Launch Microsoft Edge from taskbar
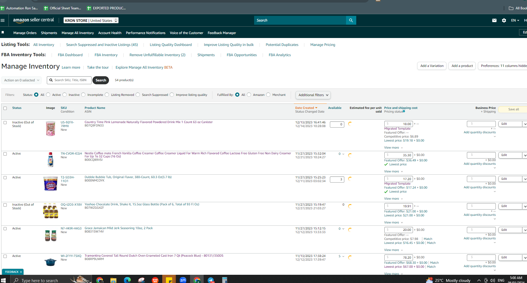 127,280
